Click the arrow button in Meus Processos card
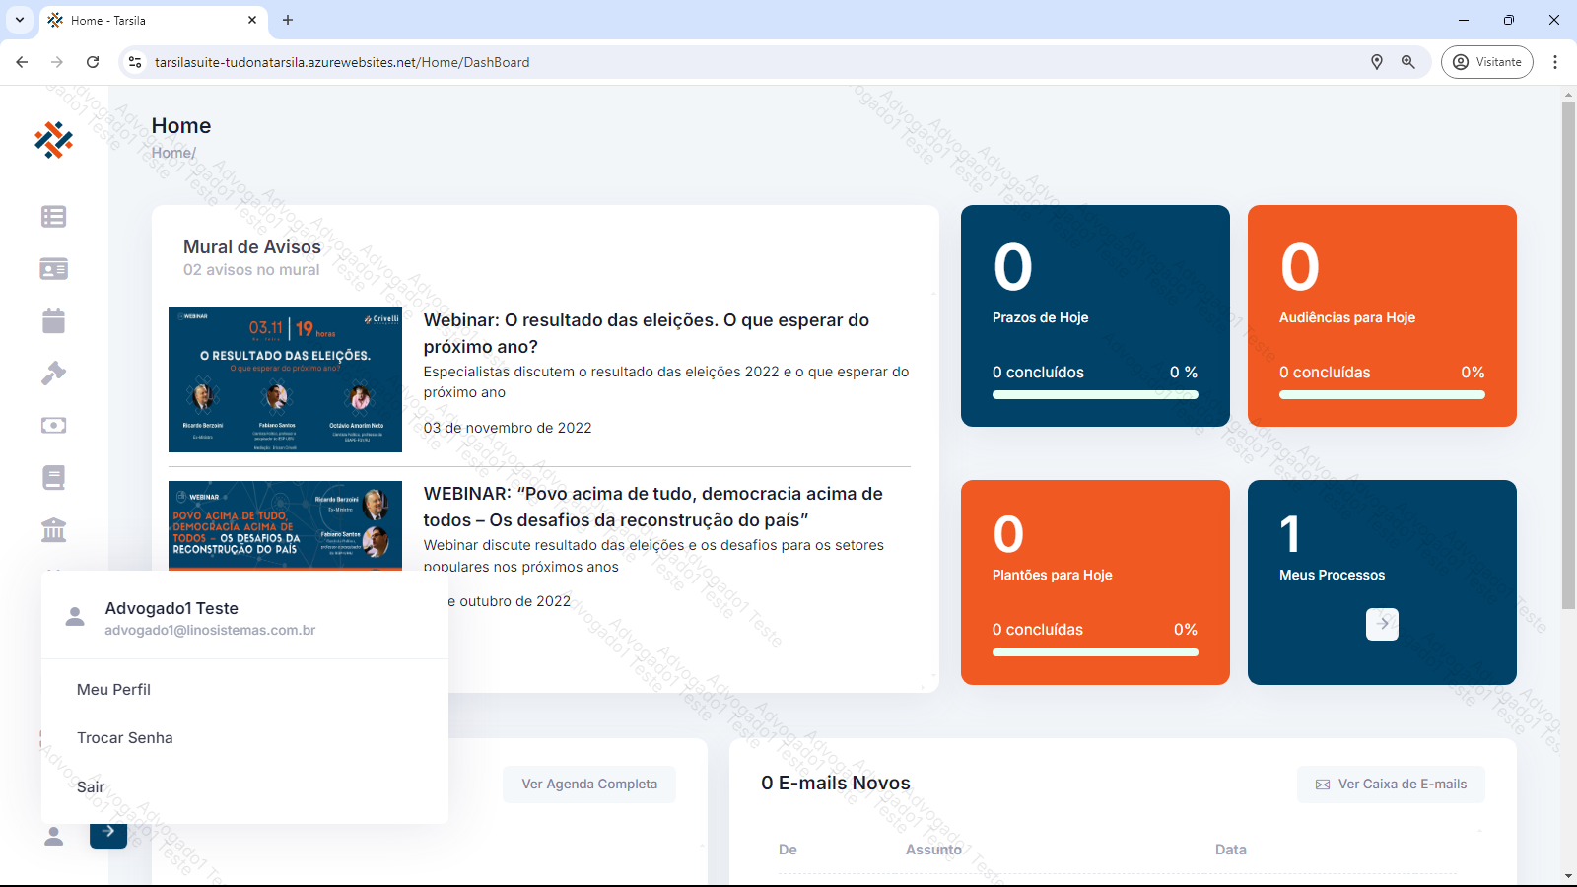1577x887 pixels. click(1382, 624)
